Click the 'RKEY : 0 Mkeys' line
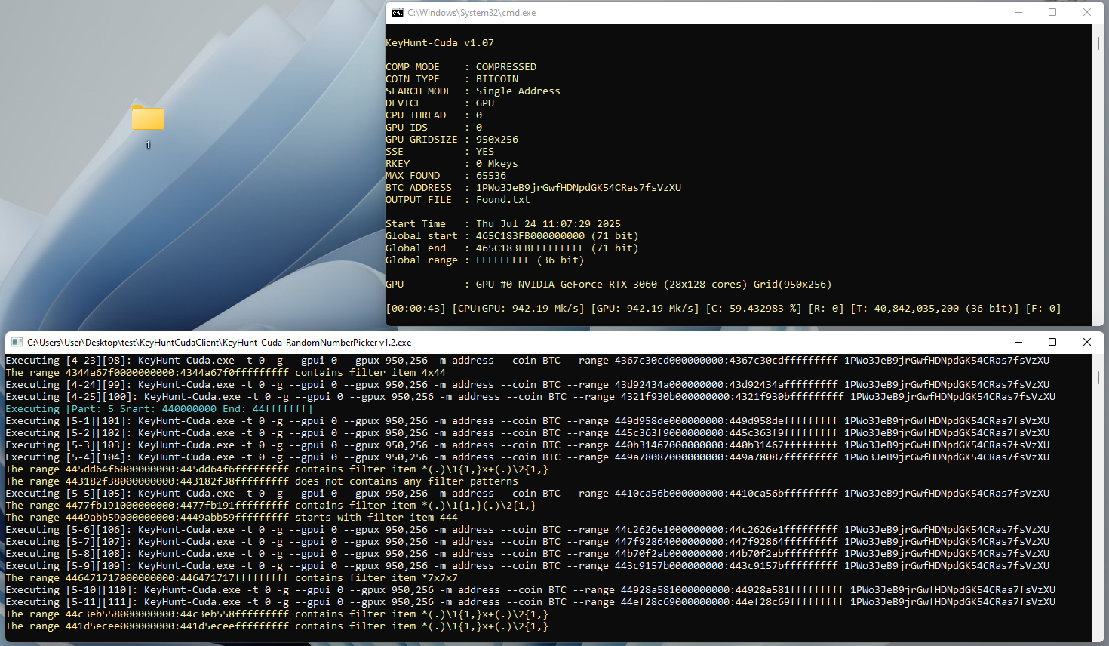1109x646 pixels. (x=452, y=164)
